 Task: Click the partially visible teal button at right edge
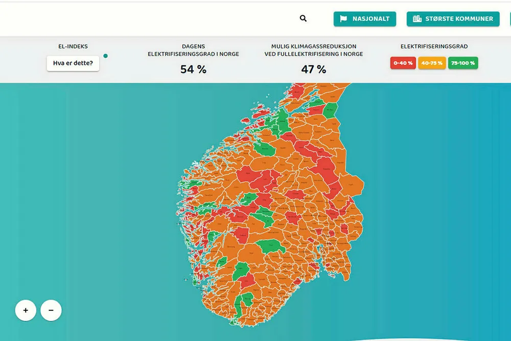pos(509,19)
